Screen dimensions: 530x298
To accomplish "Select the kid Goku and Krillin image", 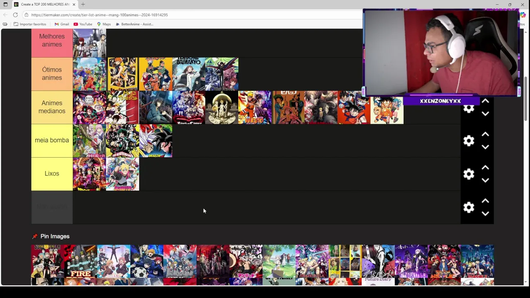I will (387, 110).
